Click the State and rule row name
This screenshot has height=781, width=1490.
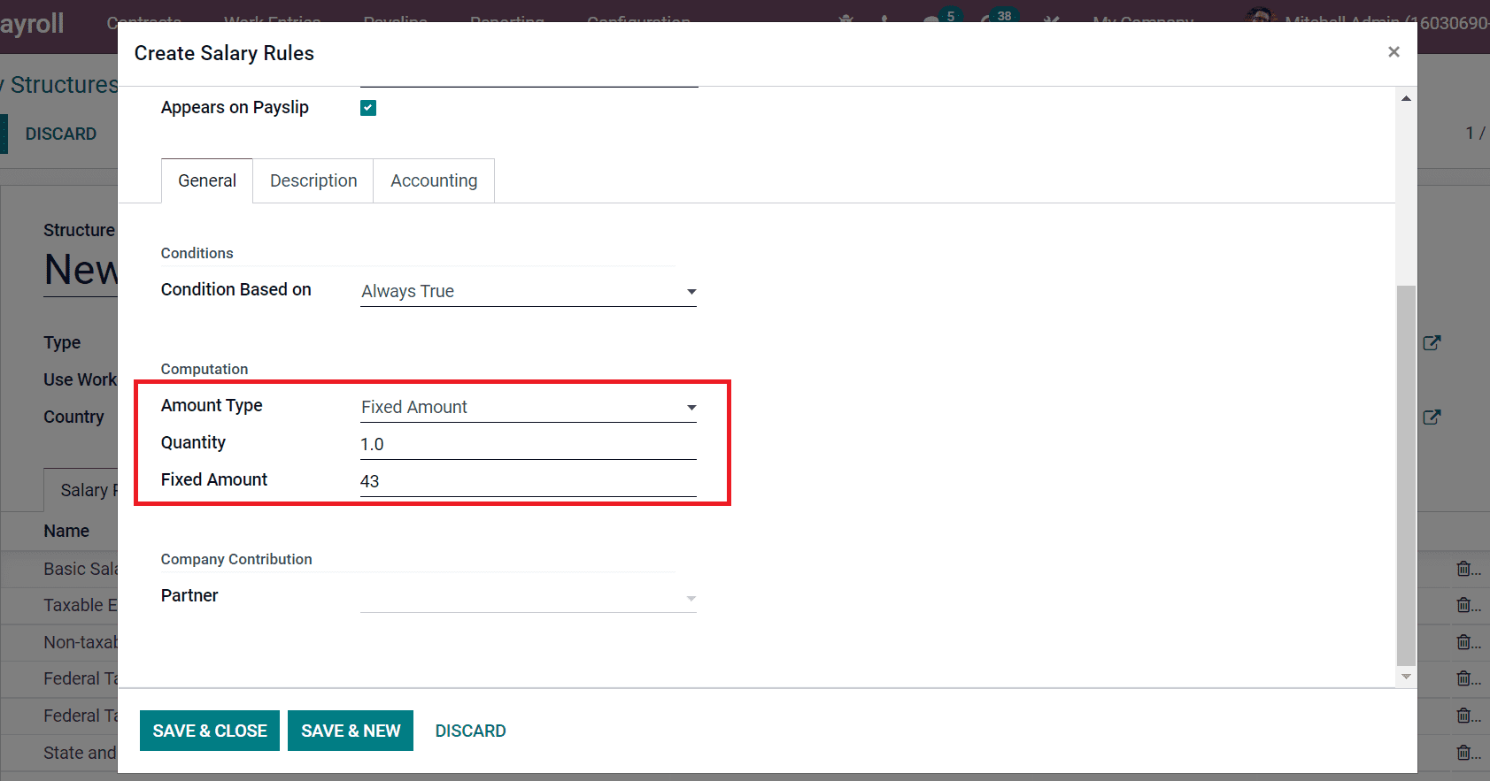tap(81, 753)
